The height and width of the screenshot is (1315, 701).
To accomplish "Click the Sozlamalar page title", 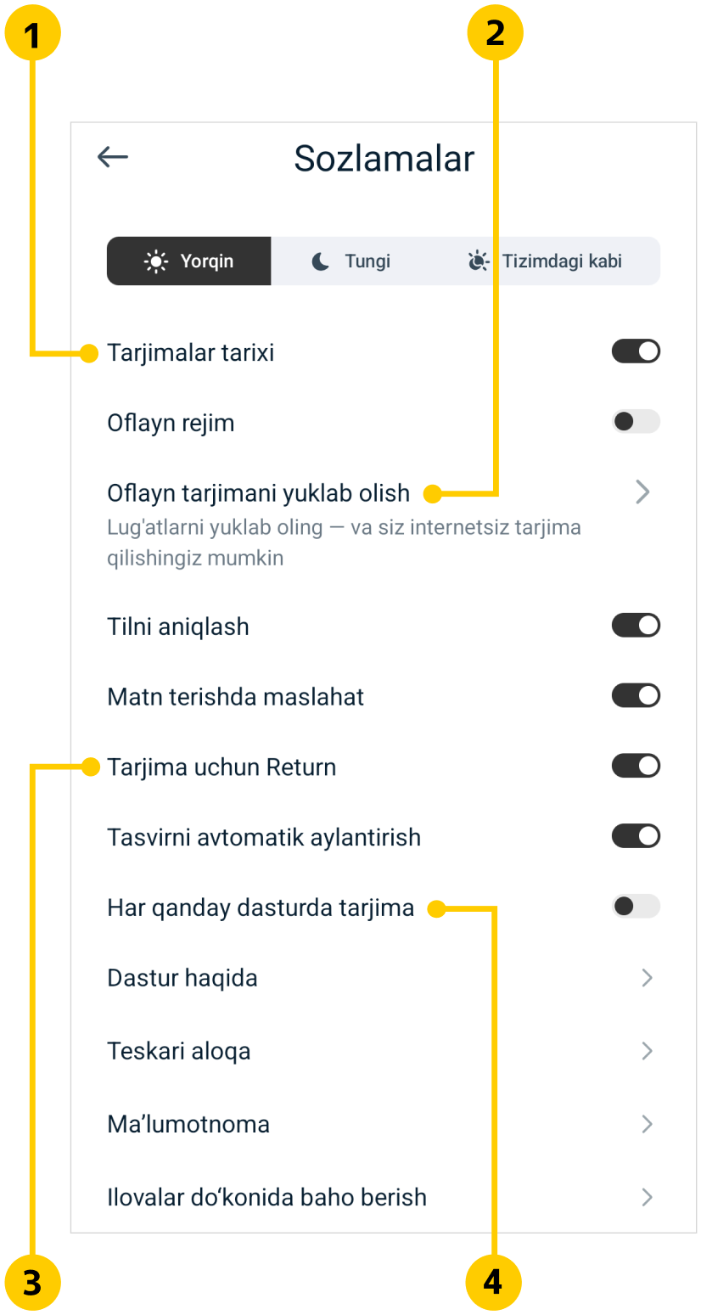I will pyautogui.click(x=384, y=159).
